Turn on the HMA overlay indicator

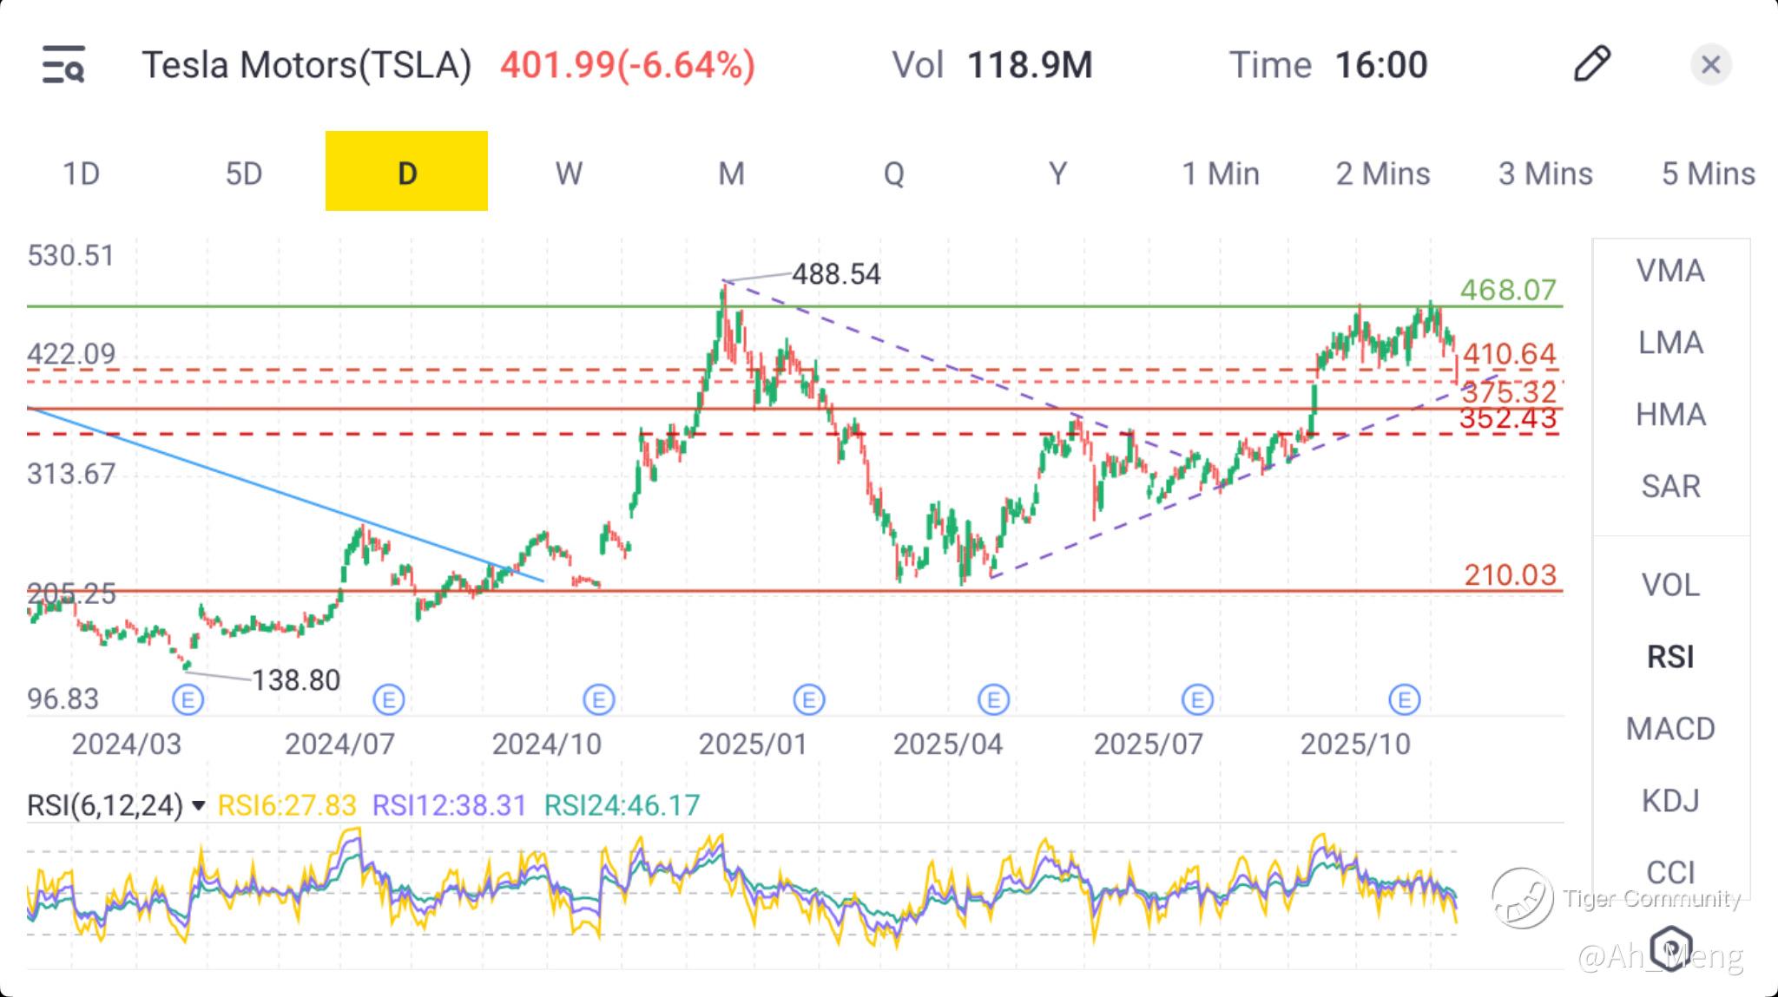tap(1670, 415)
